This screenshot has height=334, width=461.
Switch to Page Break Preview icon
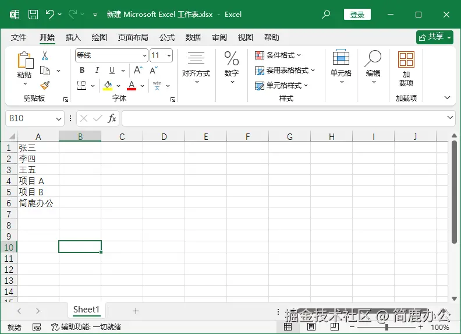click(335, 326)
